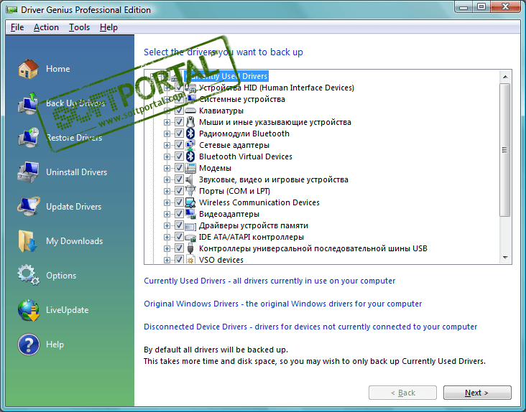Uncheck Wireless Communication Devices checkbox

point(179,202)
